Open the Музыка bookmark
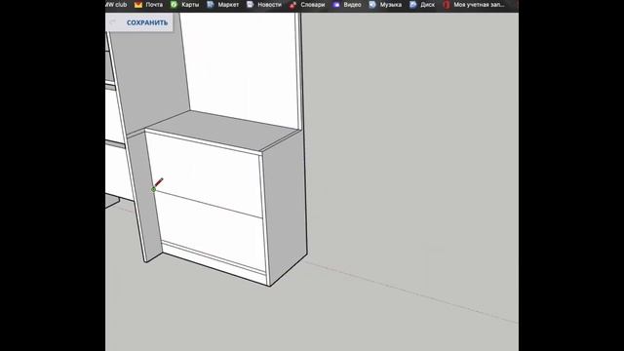Screen dimensions: 624x351 [385, 5]
